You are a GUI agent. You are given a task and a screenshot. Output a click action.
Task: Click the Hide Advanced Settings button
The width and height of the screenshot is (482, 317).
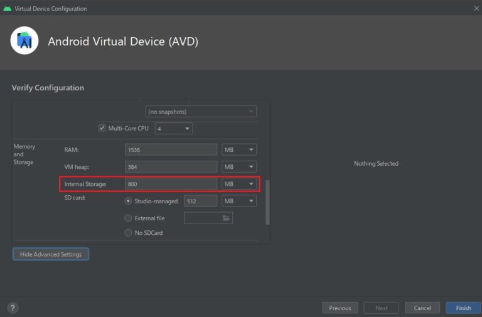(x=51, y=254)
